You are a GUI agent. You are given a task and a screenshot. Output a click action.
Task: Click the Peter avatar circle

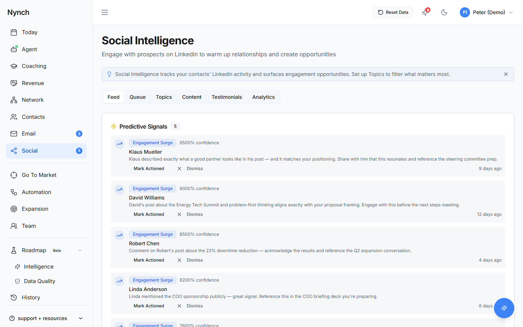465,12
